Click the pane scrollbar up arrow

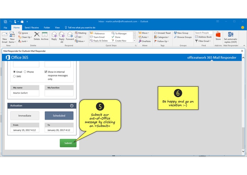(x=243, y=58)
